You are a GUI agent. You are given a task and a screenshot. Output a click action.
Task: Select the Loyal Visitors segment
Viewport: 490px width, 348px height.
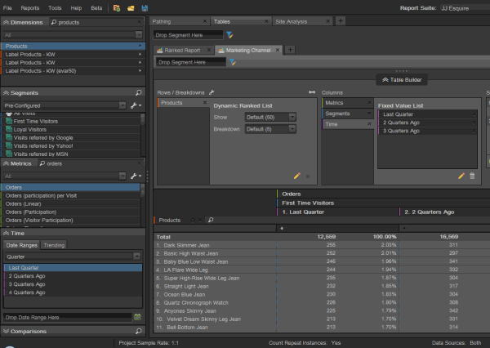click(x=31, y=129)
